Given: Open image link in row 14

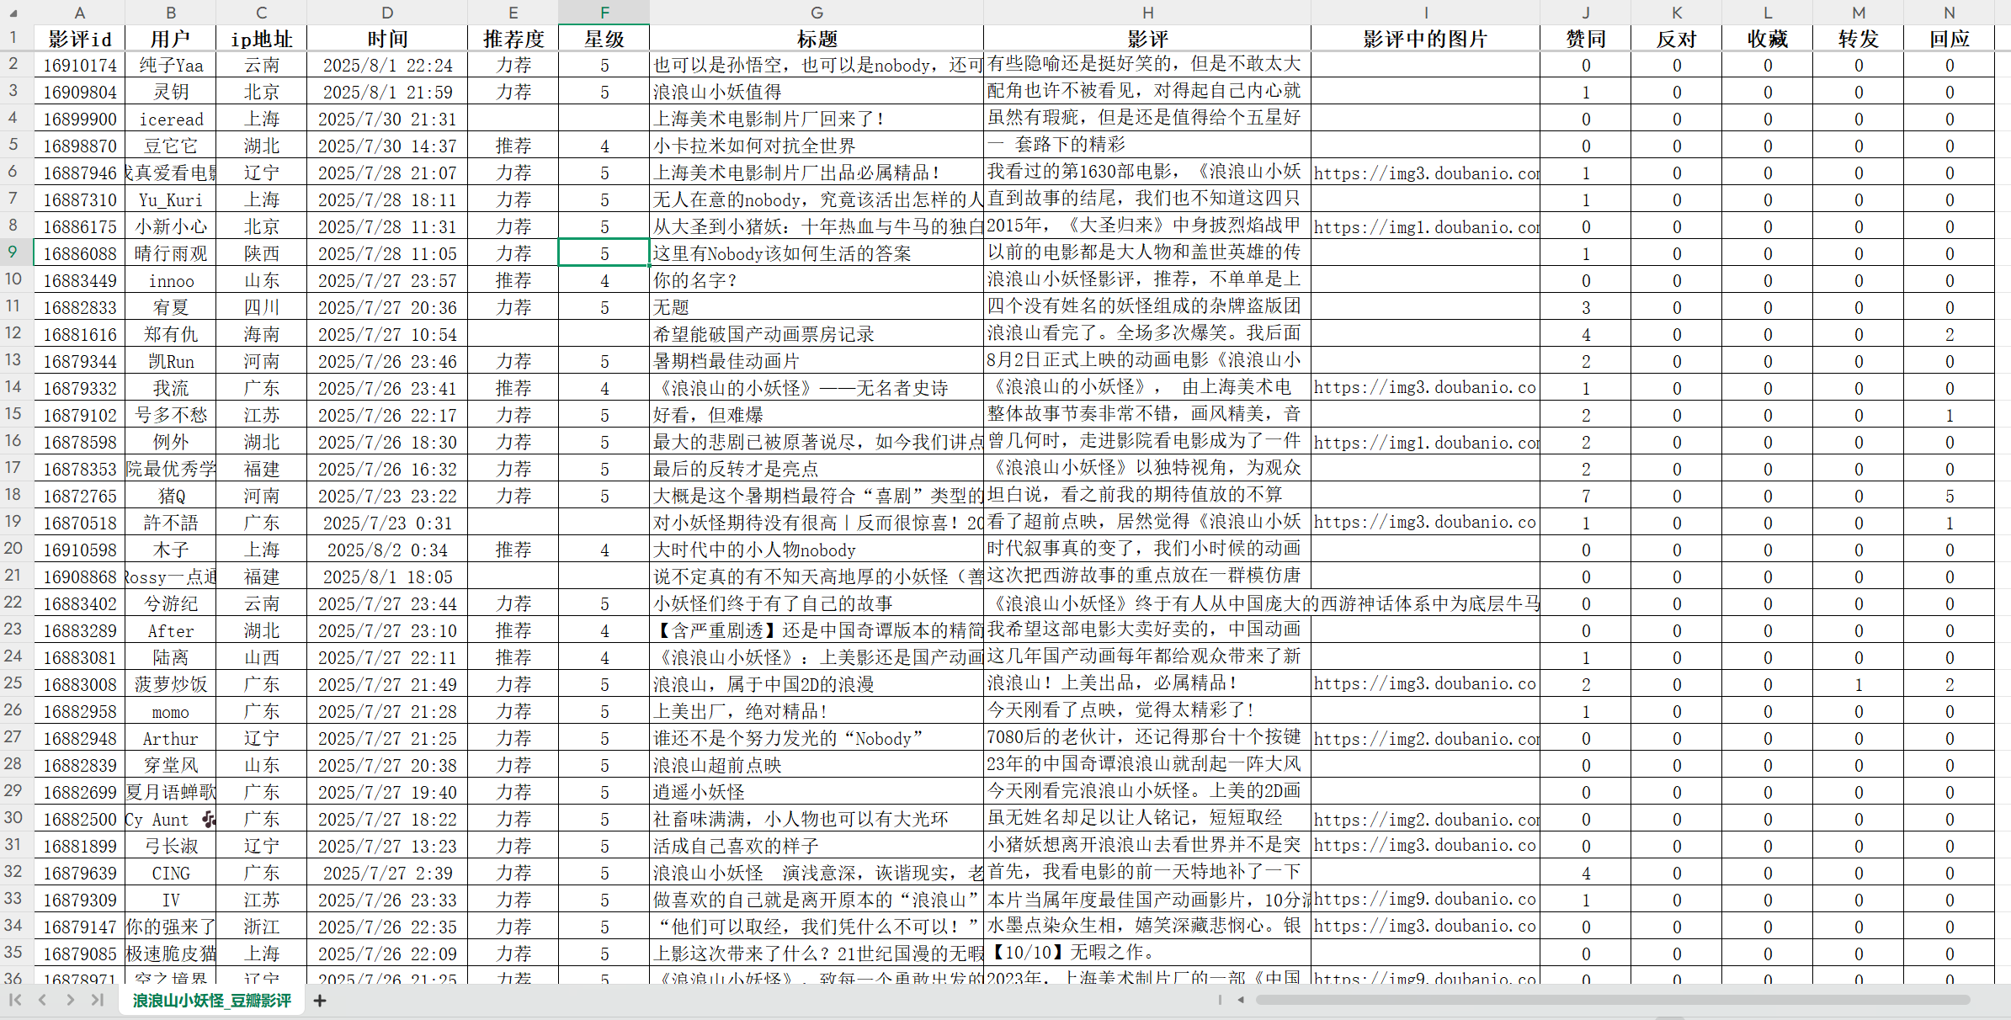Looking at the screenshot, I should click(1426, 388).
